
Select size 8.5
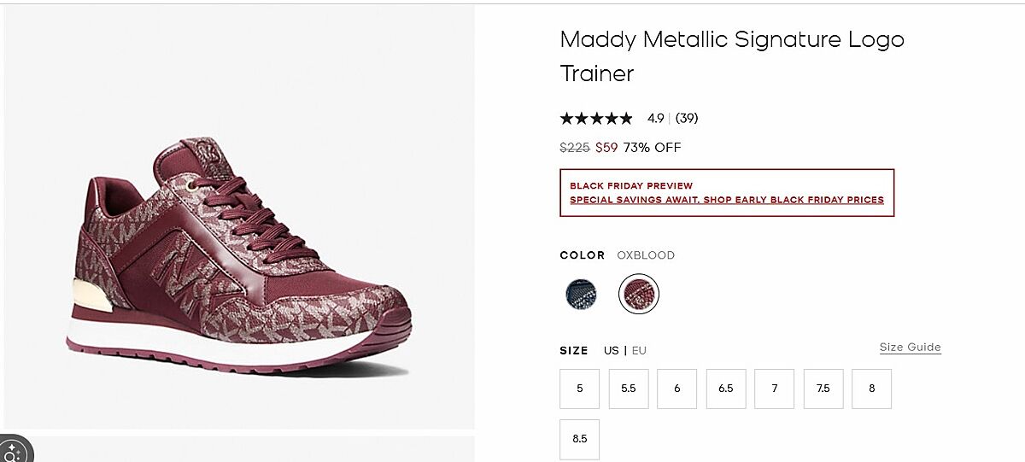[580, 439]
